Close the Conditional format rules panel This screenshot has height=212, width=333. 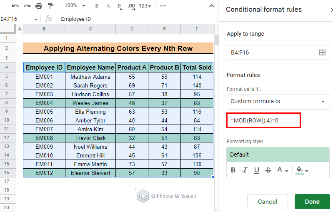coord(331,10)
